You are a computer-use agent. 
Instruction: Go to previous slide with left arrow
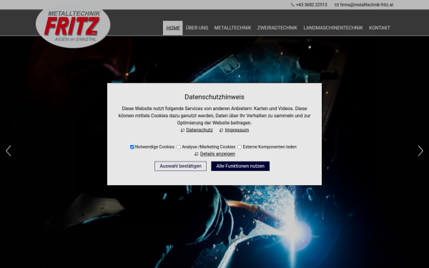coord(9,151)
